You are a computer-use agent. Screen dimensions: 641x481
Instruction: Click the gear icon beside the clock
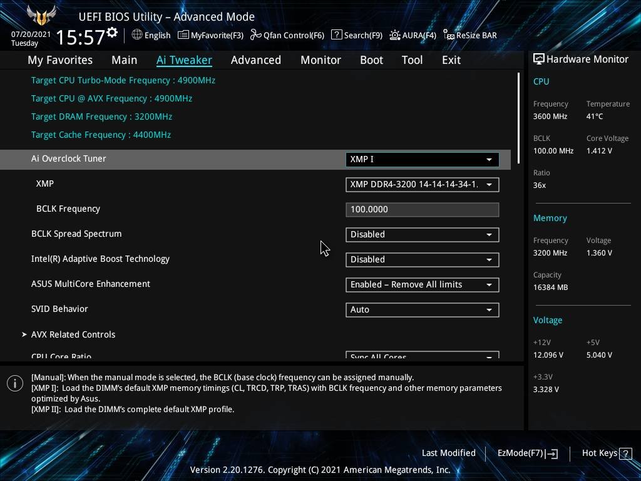pos(112,33)
